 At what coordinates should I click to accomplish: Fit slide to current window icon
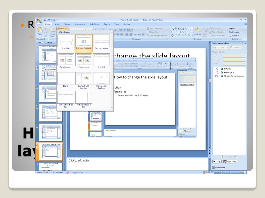coord(245,172)
